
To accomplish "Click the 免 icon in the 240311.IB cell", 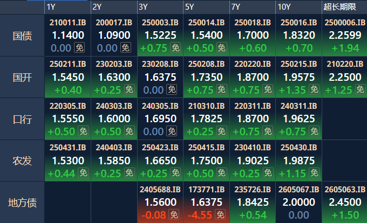I will (x=315, y=131).
